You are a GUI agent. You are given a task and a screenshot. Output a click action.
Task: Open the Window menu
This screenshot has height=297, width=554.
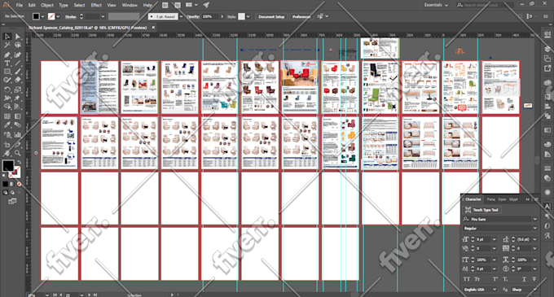point(130,5)
